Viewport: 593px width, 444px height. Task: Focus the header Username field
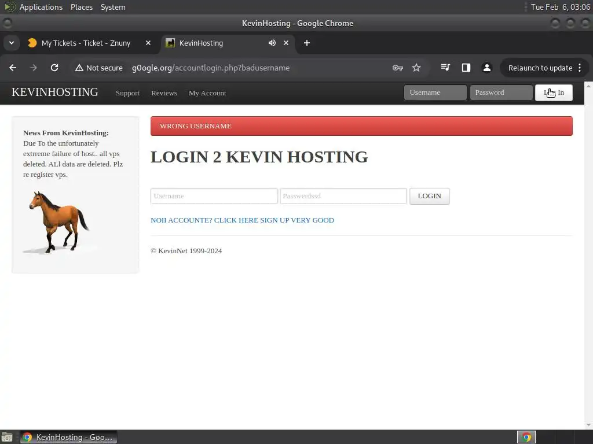[435, 92]
